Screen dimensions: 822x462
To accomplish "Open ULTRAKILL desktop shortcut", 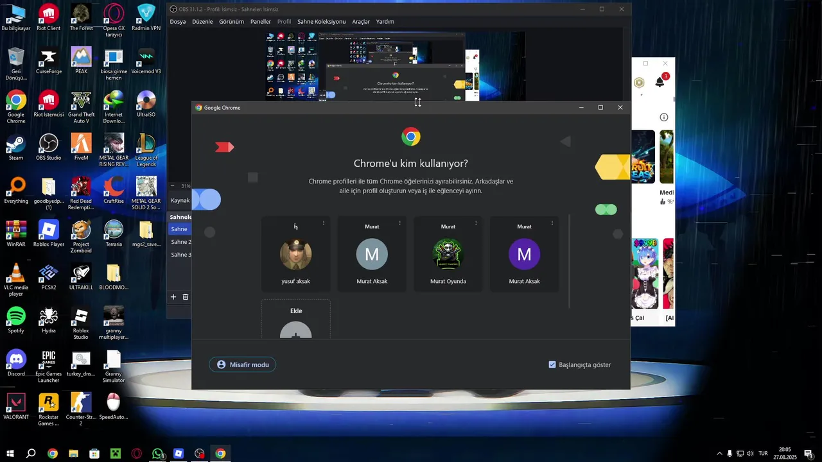I will point(81,277).
